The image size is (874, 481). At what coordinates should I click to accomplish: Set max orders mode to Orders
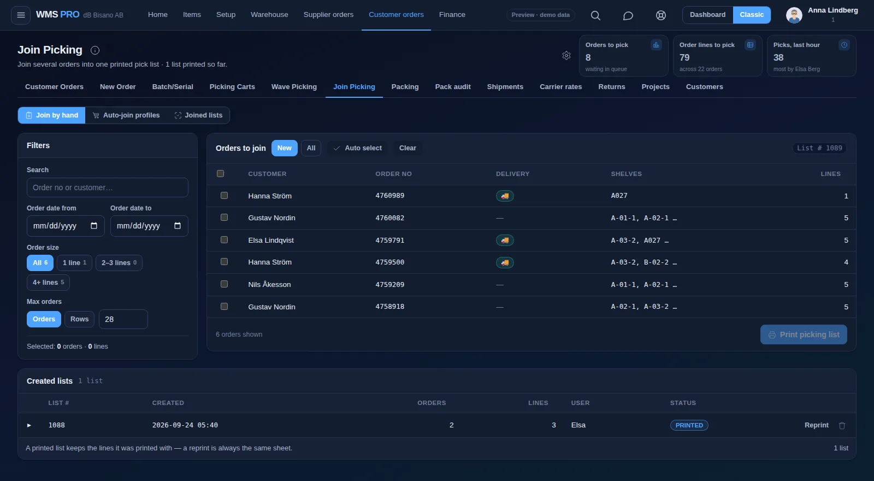pyautogui.click(x=44, y=319)
